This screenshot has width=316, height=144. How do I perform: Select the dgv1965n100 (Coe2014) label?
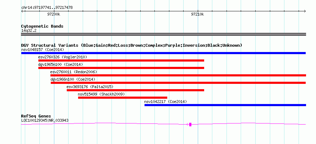(60, 64)
